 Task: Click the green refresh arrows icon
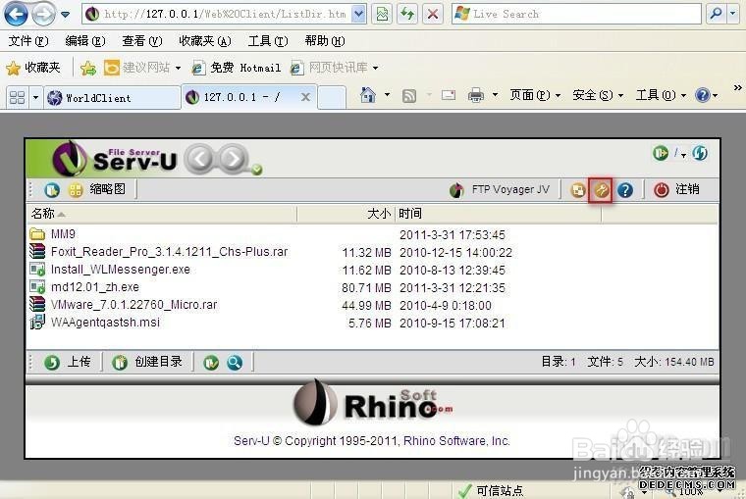406,15
